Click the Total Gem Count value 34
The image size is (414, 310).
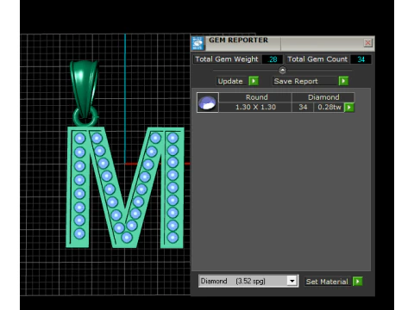point(361,59)
